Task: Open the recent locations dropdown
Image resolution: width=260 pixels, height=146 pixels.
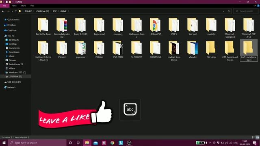Action: pos(13,11)
